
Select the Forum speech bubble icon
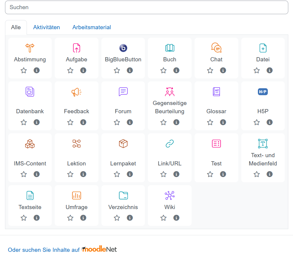point(123,91)
